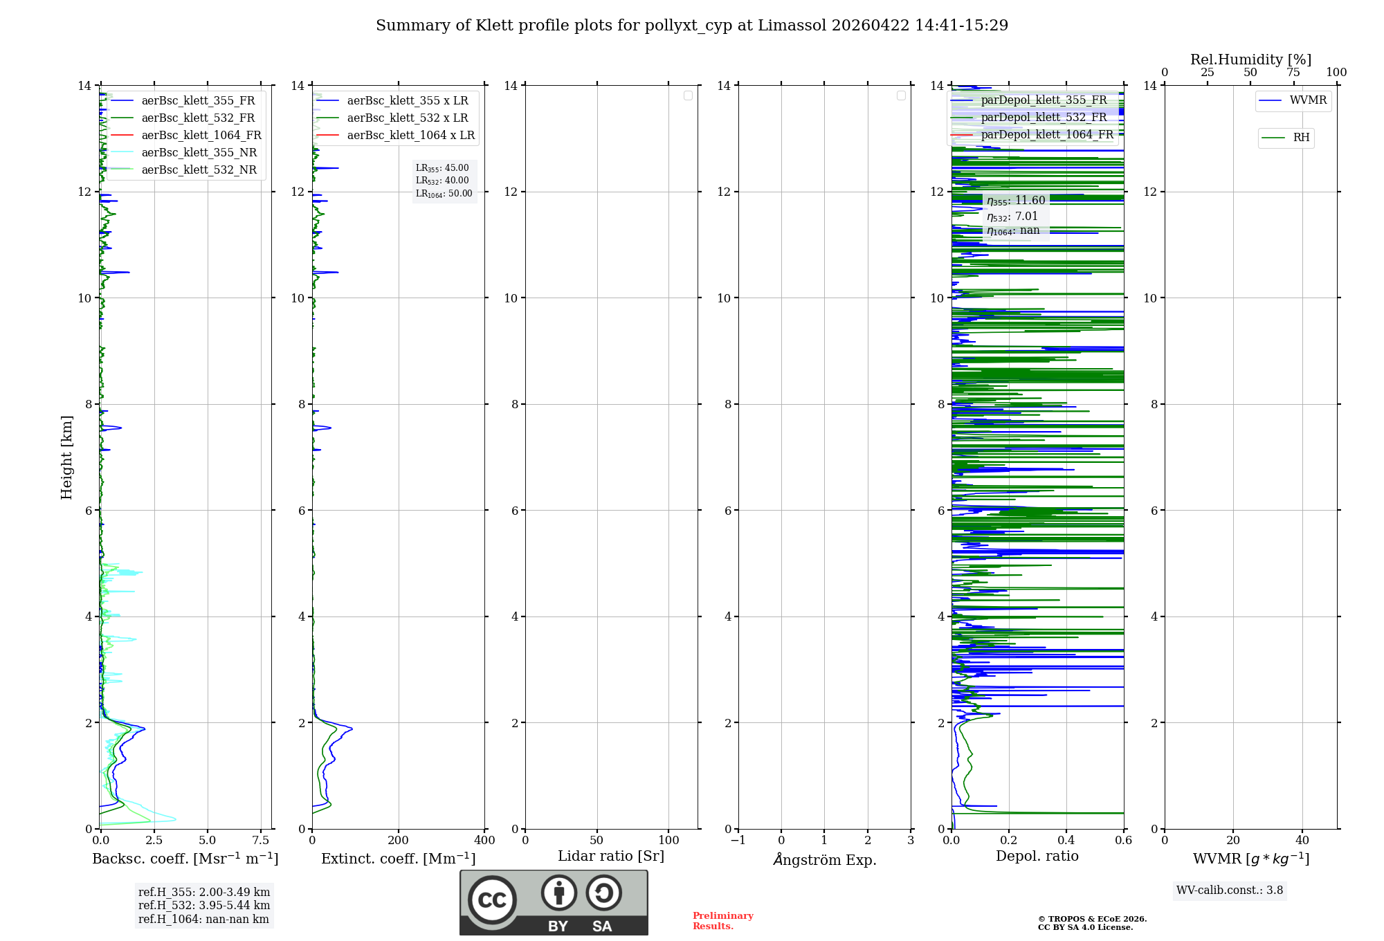Click the ref.H_355 reference height text
1384x941 pixels.
click(x=204, y=893)
